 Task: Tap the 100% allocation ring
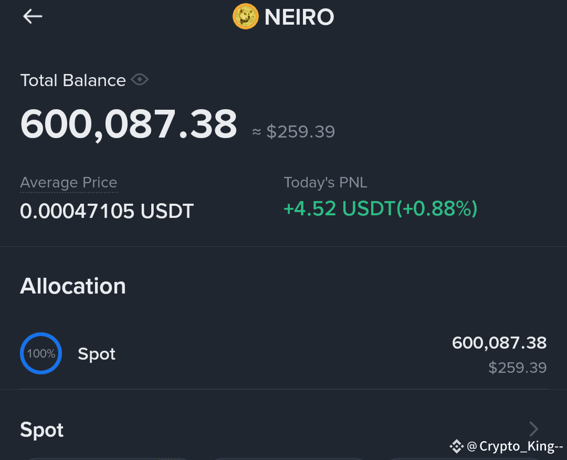pyautogui.click(x=41, y=353)
